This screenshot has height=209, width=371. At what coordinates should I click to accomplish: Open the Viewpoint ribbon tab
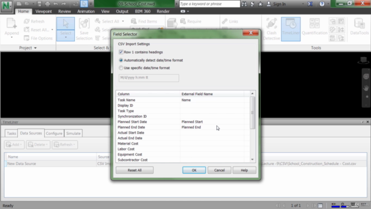coord(43,12)
